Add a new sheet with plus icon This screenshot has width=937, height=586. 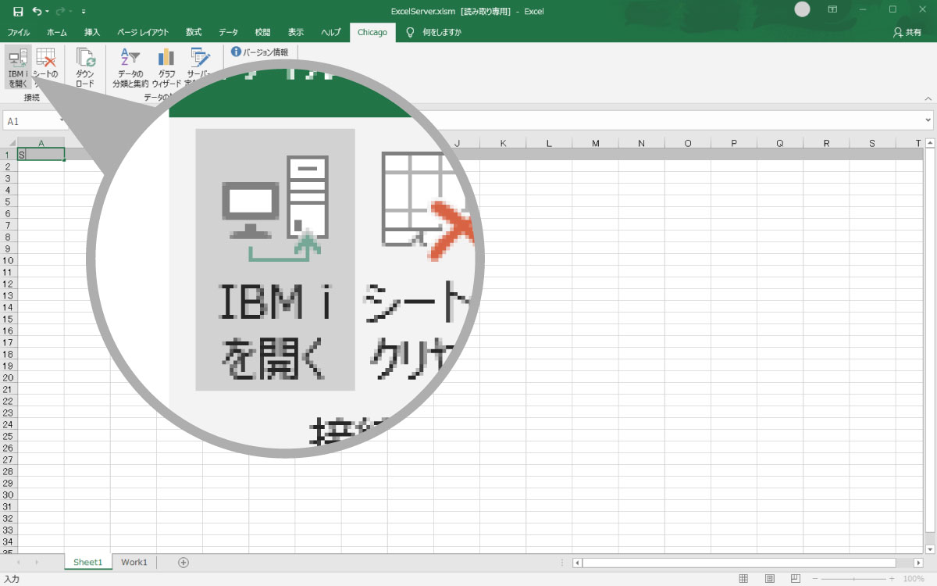183,562
